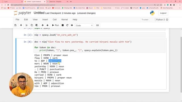Open the gmail bookmark

point(48,8)
